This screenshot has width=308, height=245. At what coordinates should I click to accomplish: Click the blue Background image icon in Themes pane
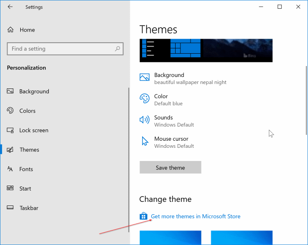[145, 77]
